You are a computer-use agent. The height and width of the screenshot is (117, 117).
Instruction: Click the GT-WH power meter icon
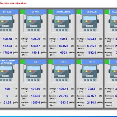pyautogui.click(x=33, y=23)
